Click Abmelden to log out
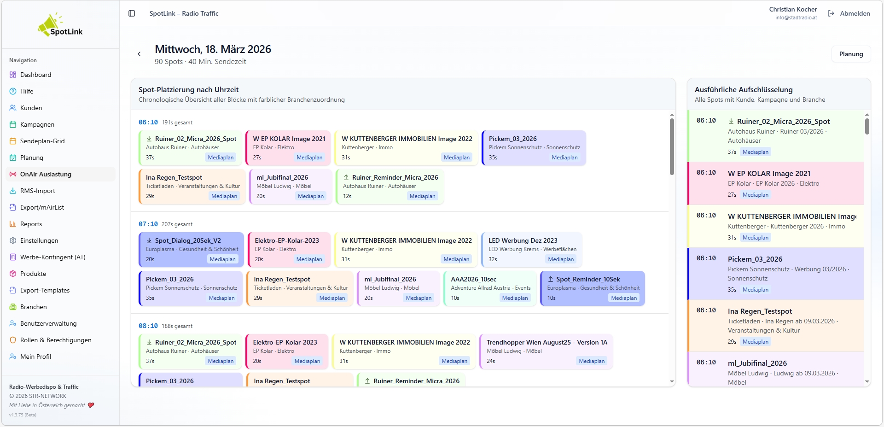This screenshot has height=427, width=884. coord(849,13)
